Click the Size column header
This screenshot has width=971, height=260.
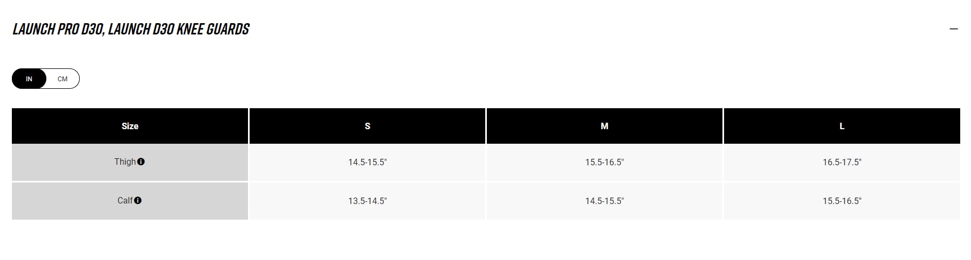tap(130, 126)
